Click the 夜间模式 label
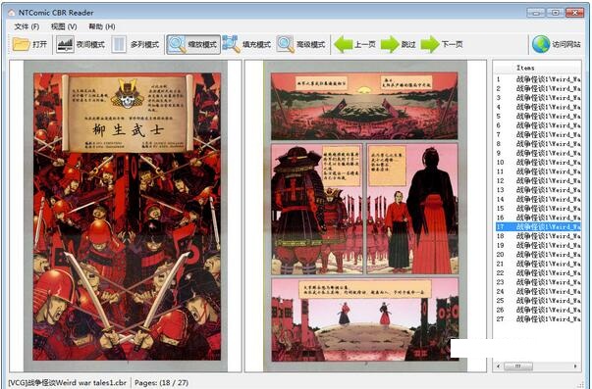Screen dimensions: 592x389 coord(90,44)
